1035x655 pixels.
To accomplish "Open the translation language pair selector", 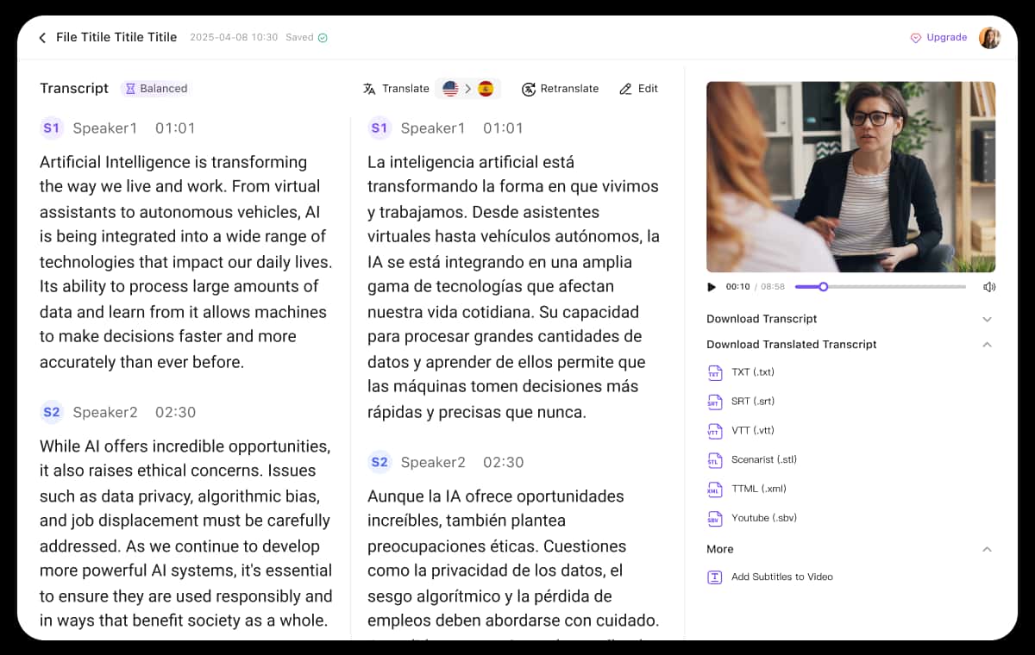I will coord(467,89).
